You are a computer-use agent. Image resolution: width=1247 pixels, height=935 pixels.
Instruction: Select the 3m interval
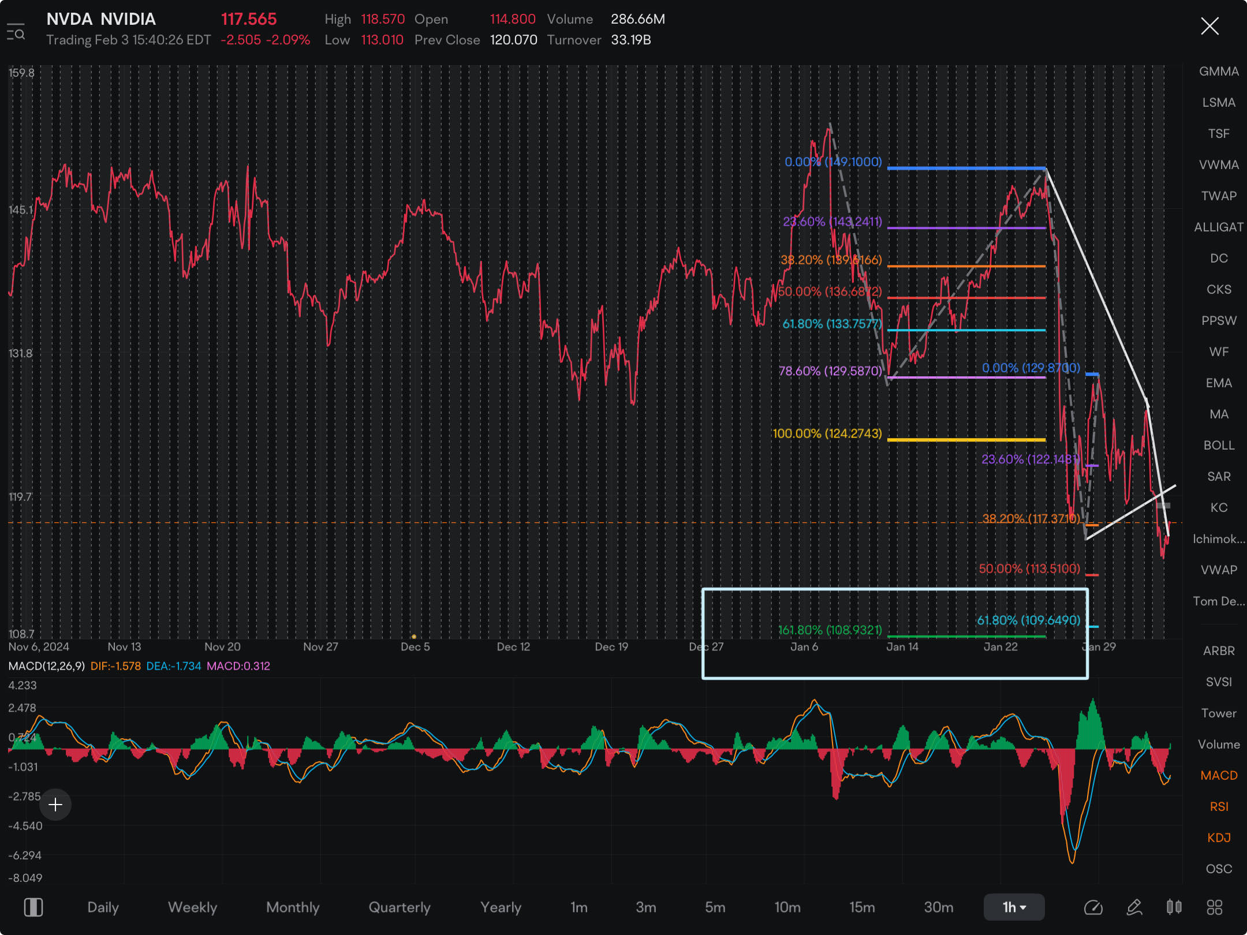646,907
